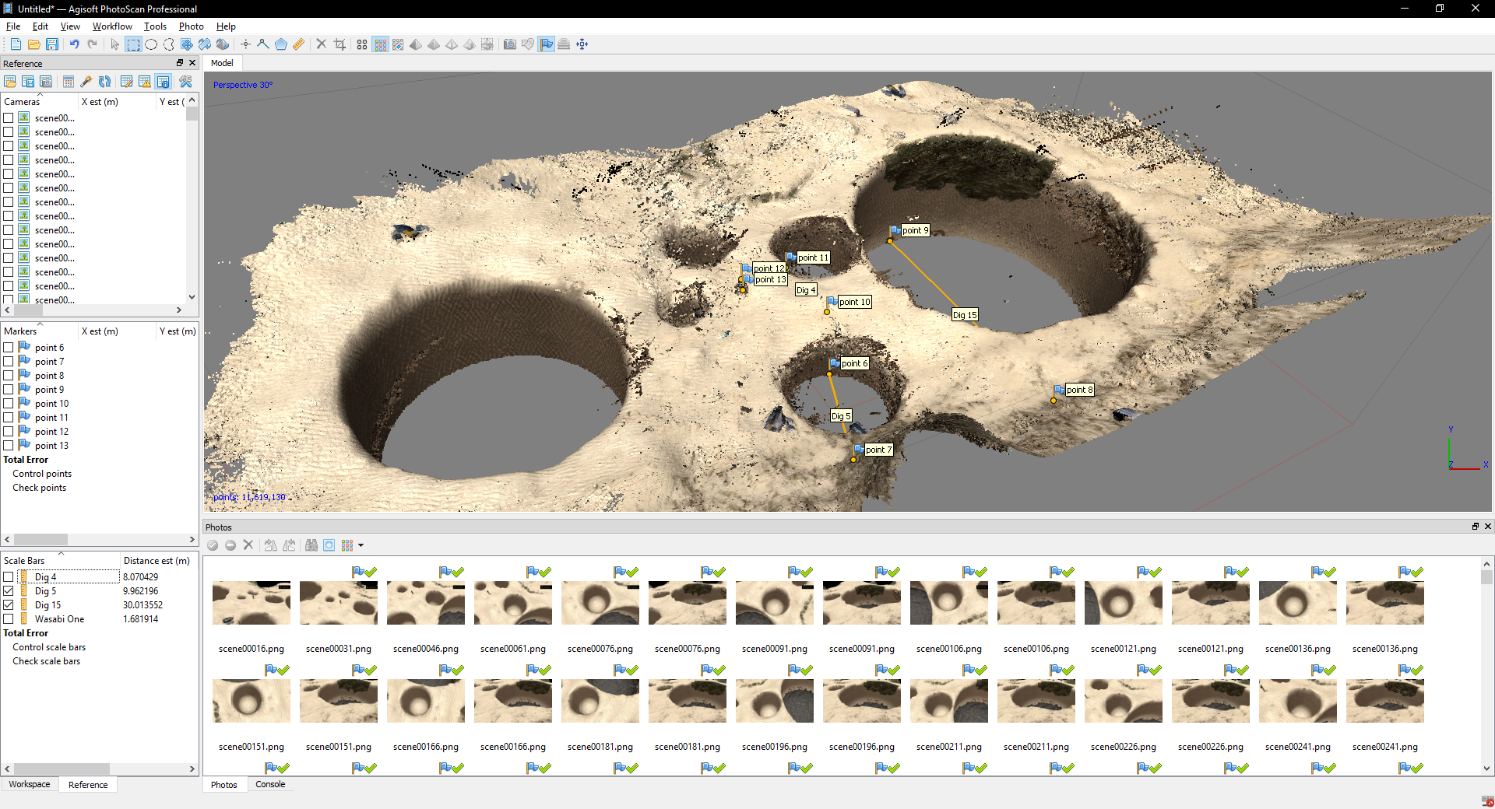Switch to the Workspace tab
1495x809 pixels.
point(30,784)
